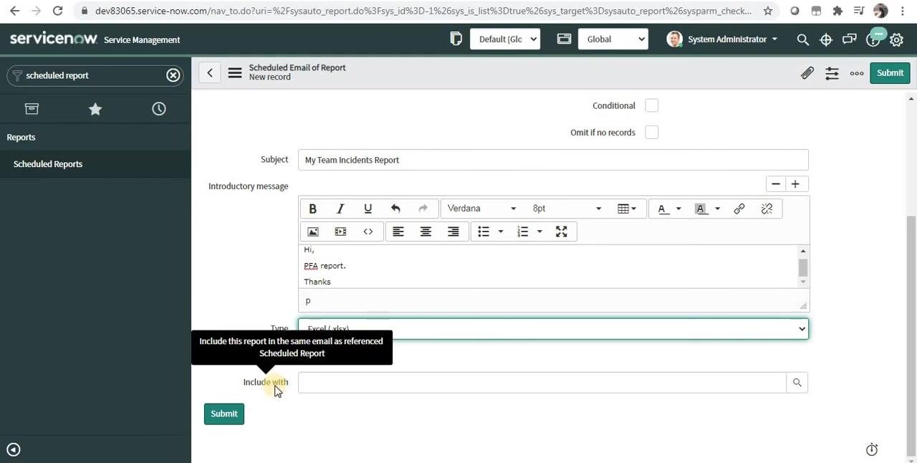Undo last edit in message editor
Screen dimensions: 917x463
click(395, 209)
